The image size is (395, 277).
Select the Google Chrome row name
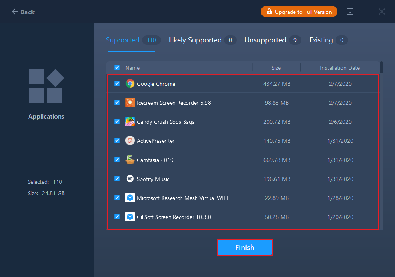(156, 84)
